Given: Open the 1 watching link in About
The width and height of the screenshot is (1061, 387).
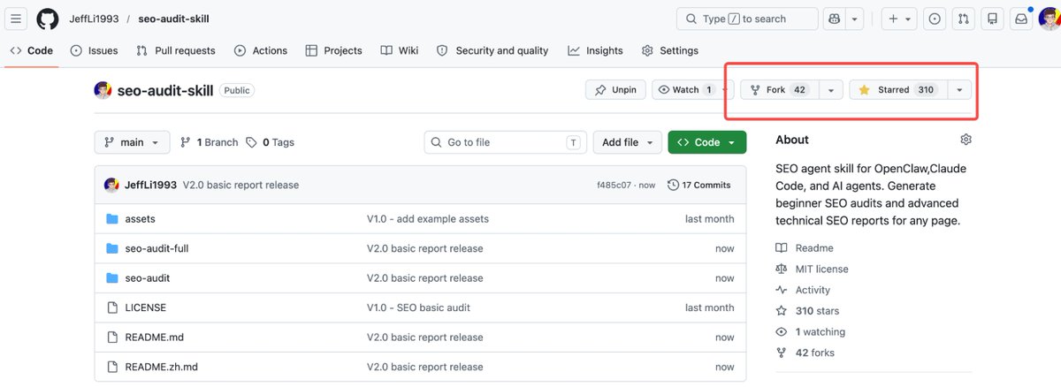Looking at the screenshot, I should pos(810,332).
